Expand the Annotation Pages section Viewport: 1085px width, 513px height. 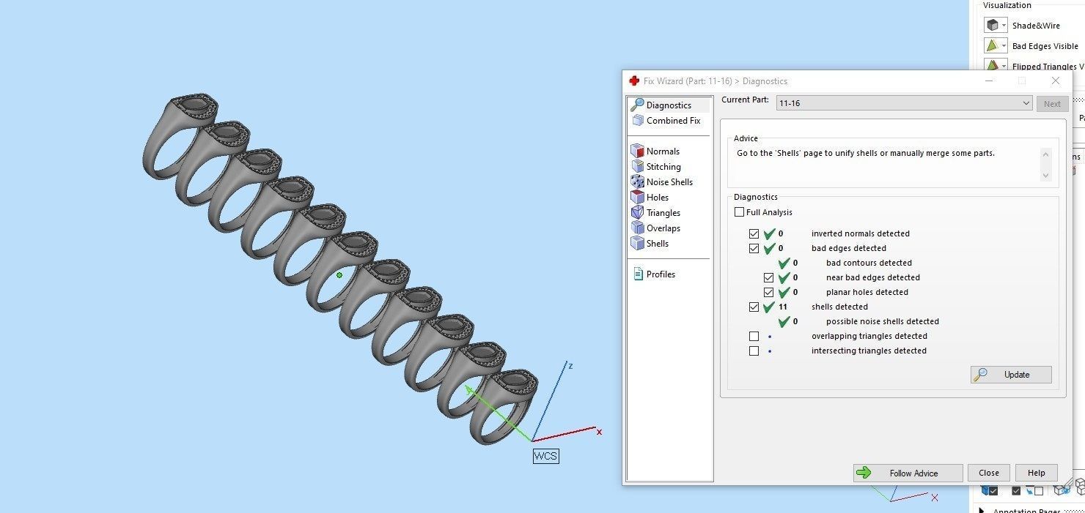(x=982, y=511)
